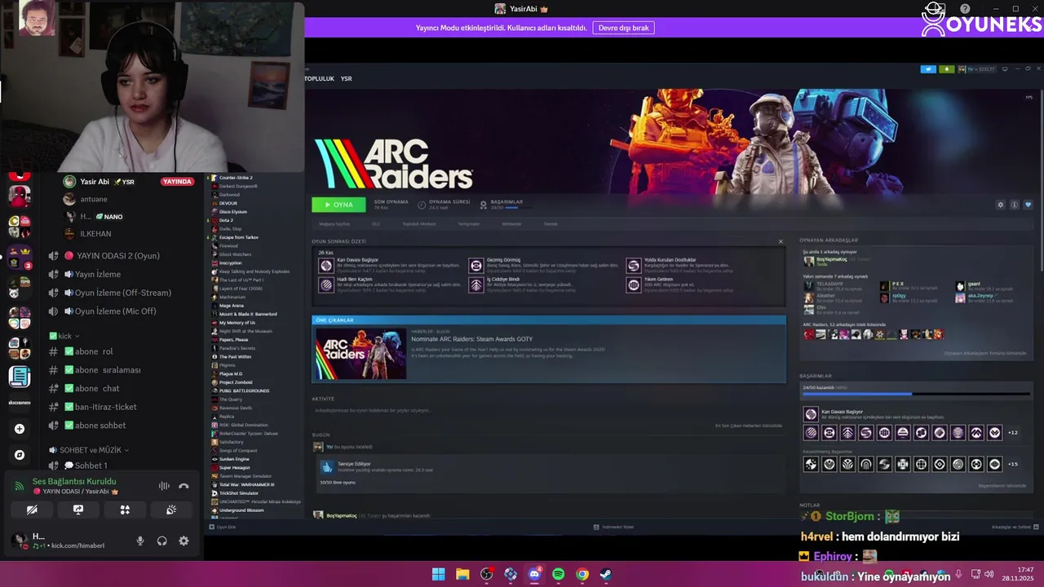
Task: Open Windows Start menu
Action: [x=438, y=574]
